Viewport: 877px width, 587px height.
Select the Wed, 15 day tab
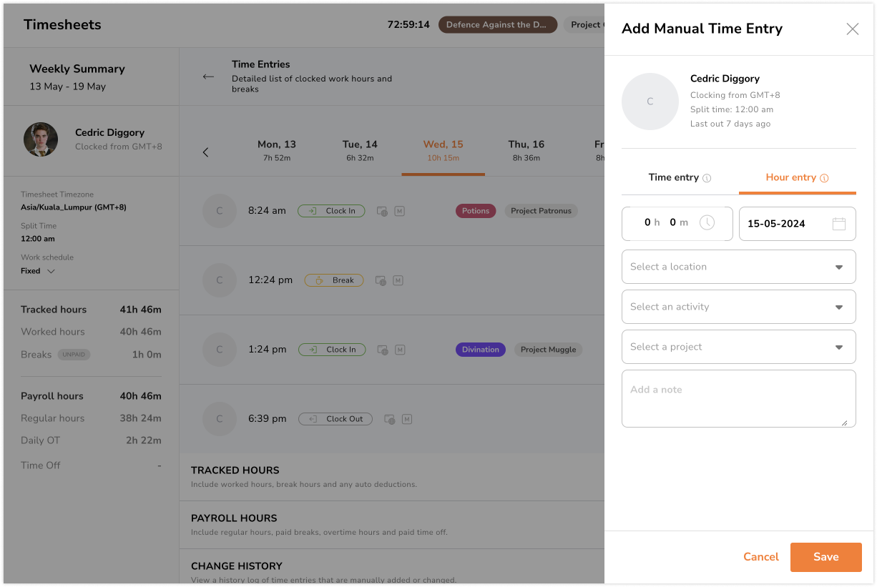tap(443, 150)
